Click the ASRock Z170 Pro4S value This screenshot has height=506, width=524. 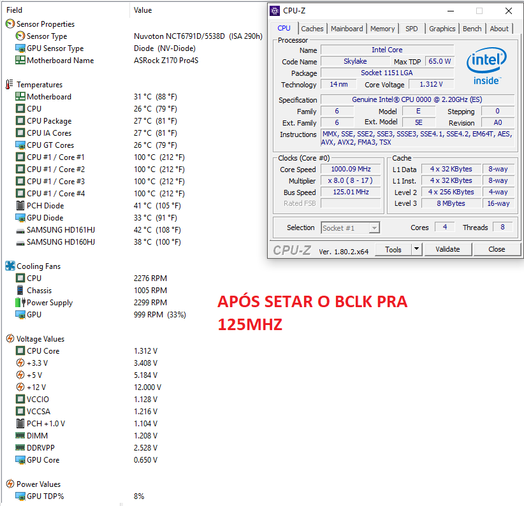click(x=166, y=61)
